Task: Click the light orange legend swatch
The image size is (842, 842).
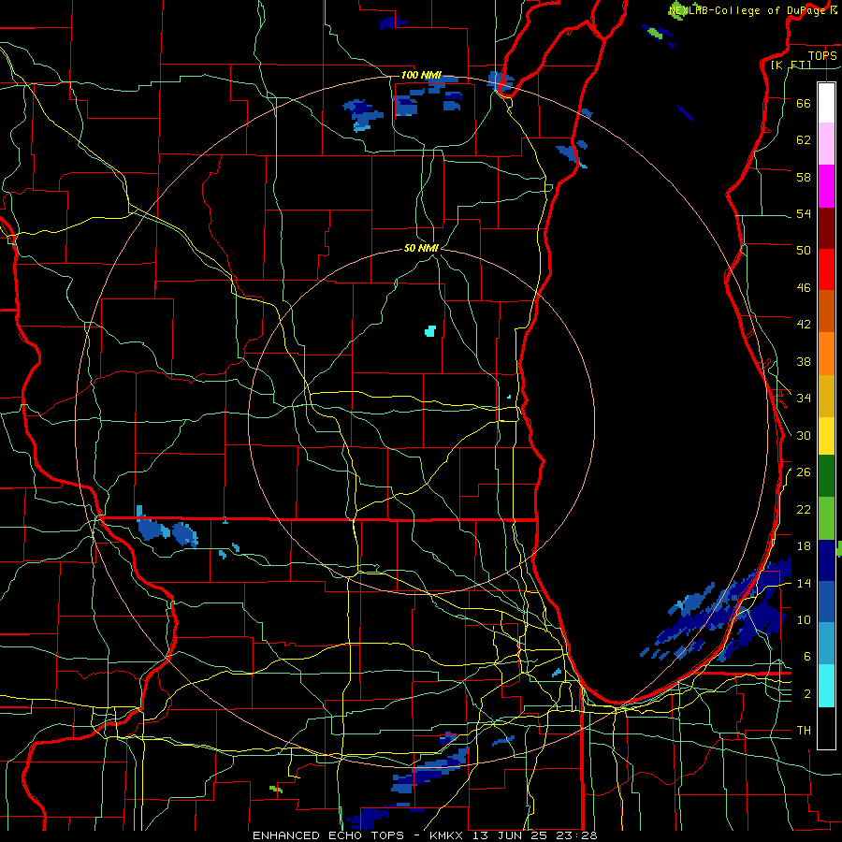Action: (826, 354)
